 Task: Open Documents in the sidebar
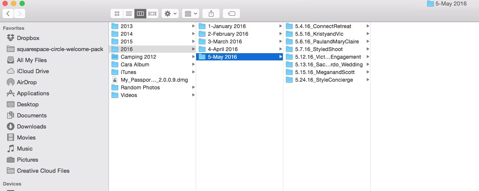[x=32, y=115]
